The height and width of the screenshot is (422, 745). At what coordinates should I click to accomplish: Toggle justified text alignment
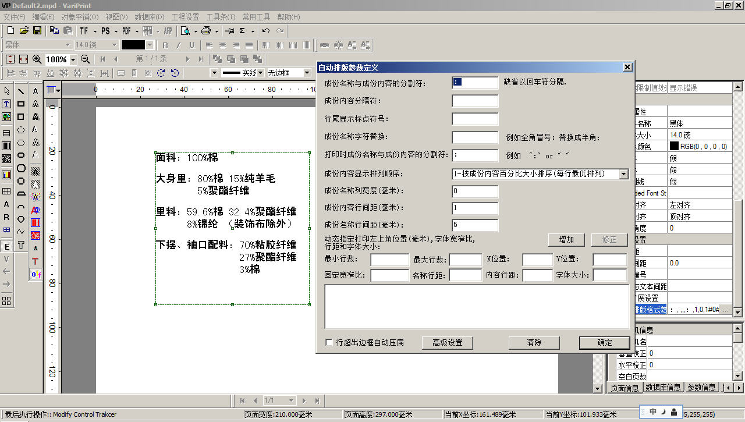249,45
